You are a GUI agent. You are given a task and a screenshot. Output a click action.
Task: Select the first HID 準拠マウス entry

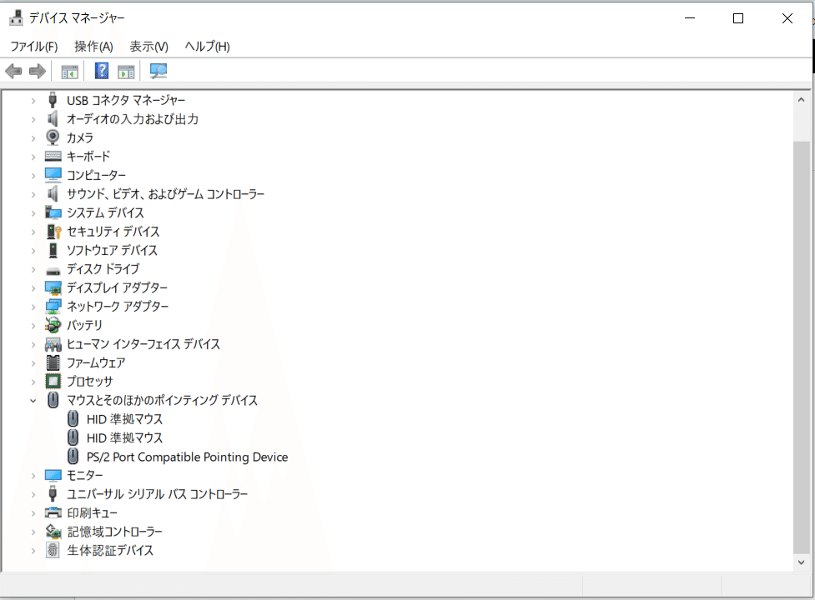click(125, 419)
